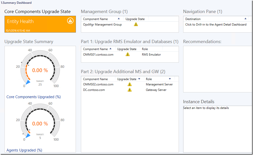
Task: Sort Management Group by Component Name arrow
Action: point(119,19)
